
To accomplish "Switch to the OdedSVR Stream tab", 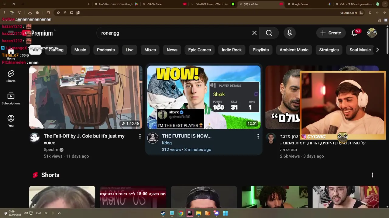I will point(212,4).
